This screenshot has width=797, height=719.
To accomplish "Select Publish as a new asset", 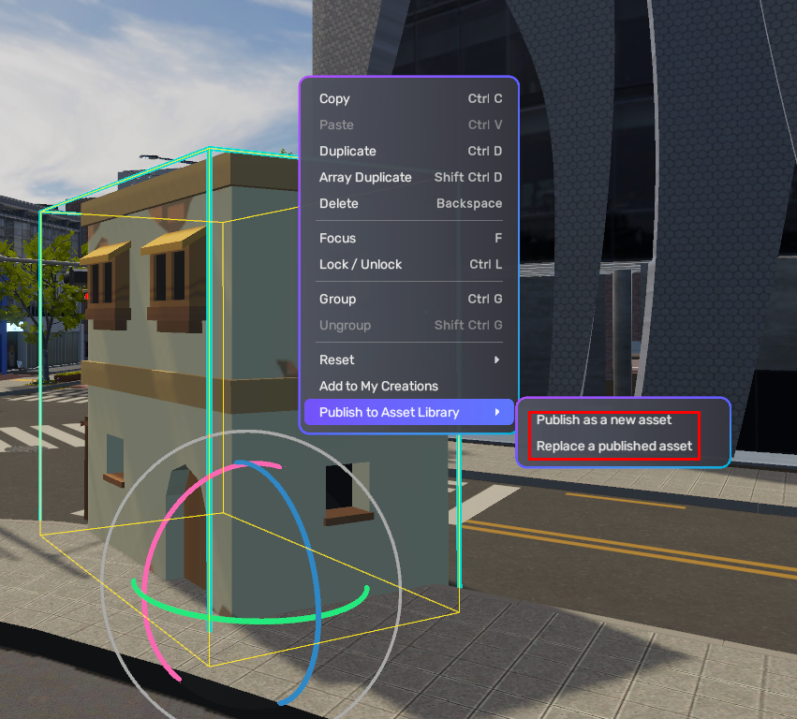I will 604,420.
